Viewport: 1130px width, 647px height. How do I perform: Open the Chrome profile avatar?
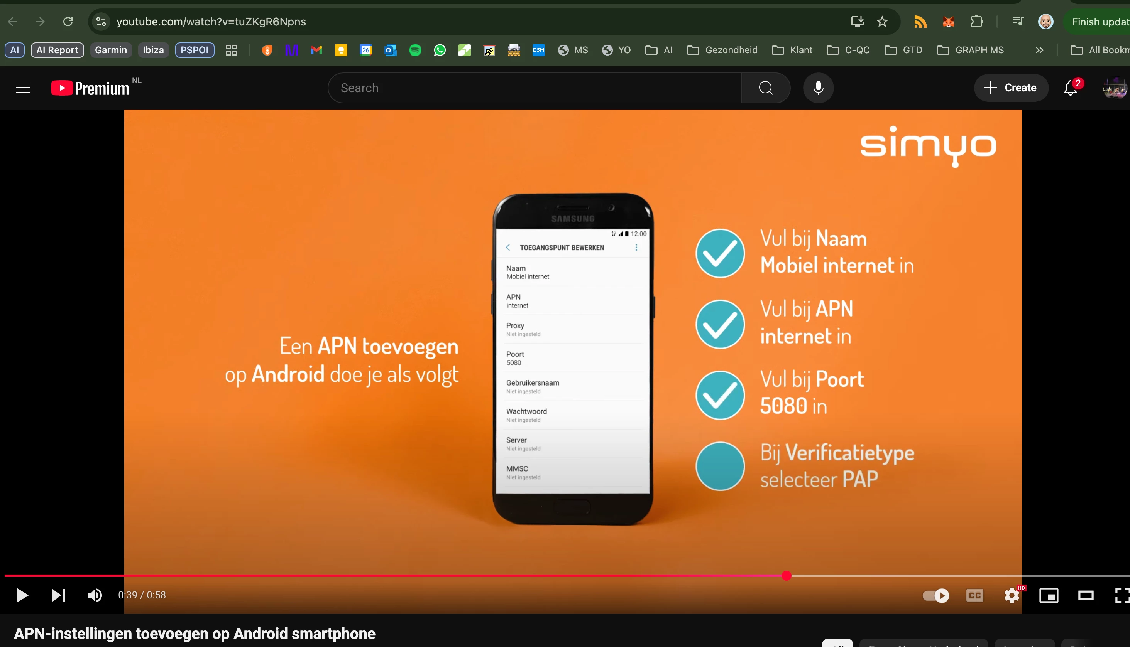point(1045,22)
